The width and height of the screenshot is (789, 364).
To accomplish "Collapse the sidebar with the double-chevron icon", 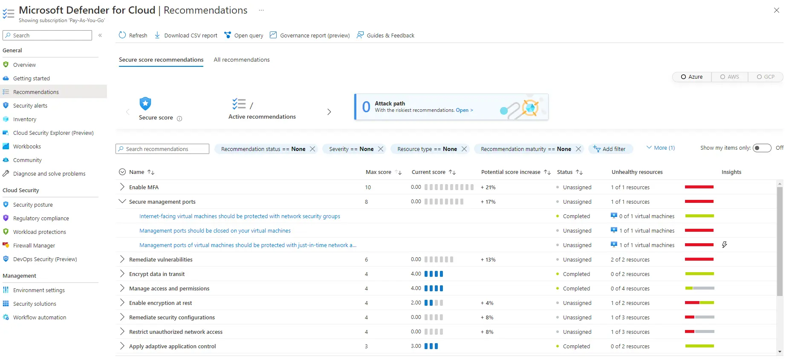I will [x=100, y=35].
